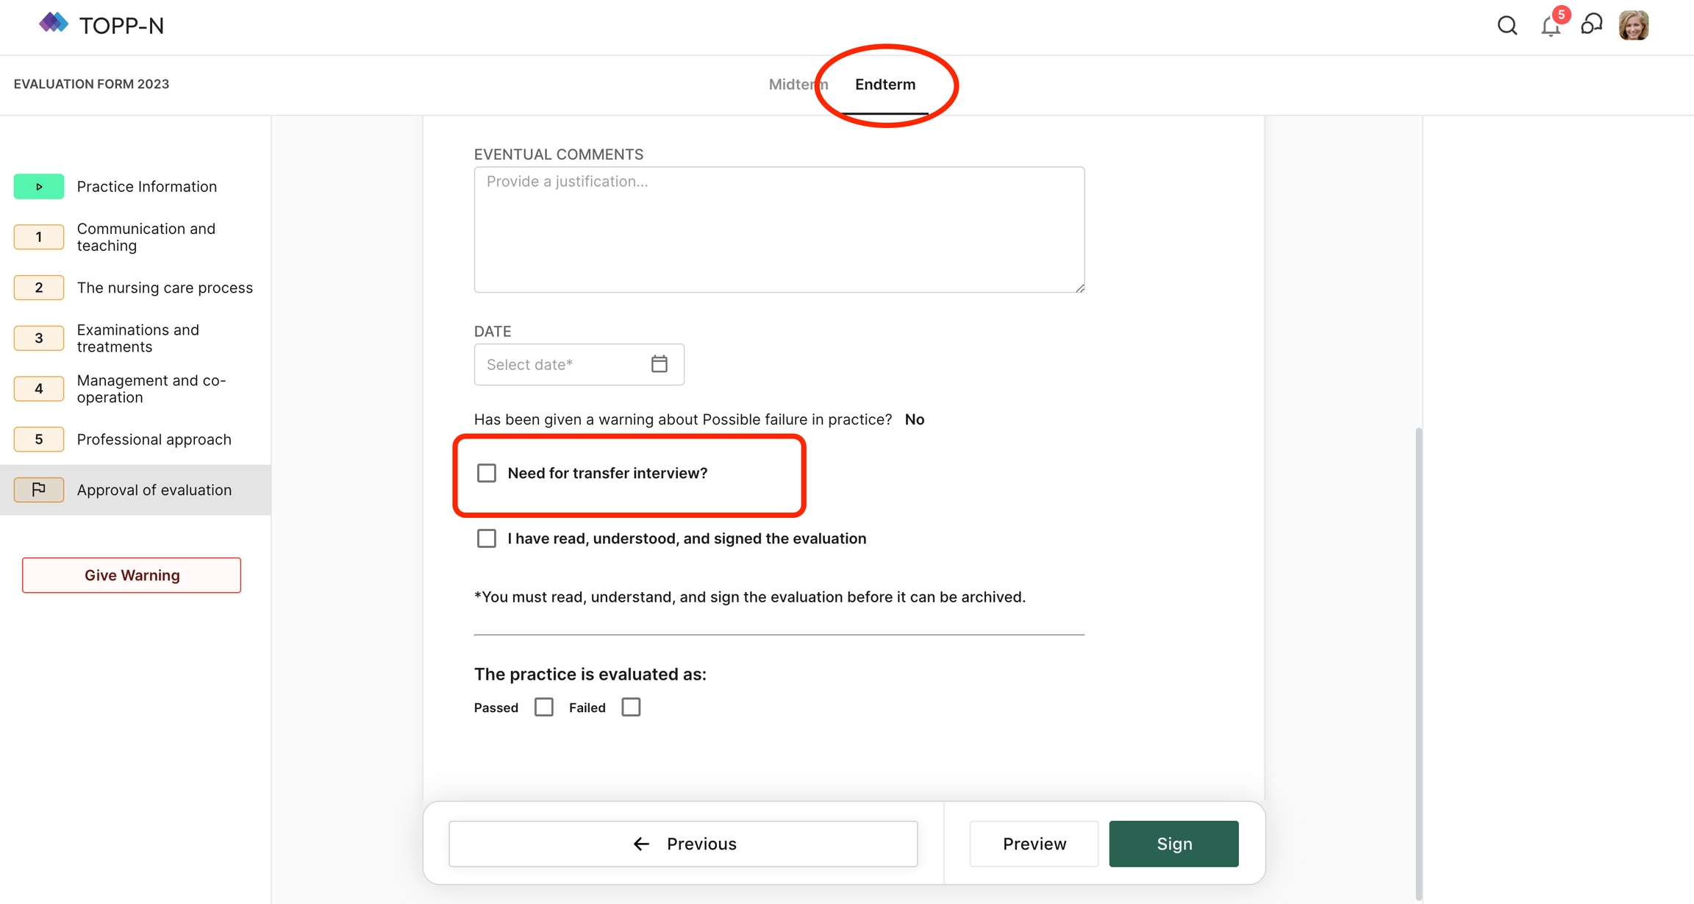The height and width of the screenshot is (904, 1694).
Task: Click the green Sign button
Action: point(1173,844)
